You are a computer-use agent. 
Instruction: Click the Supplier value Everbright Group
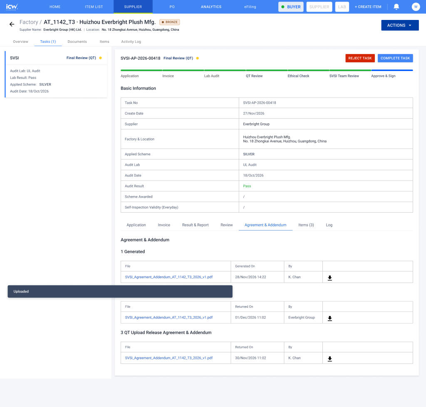pyautogui.click(x=256, y=124)
